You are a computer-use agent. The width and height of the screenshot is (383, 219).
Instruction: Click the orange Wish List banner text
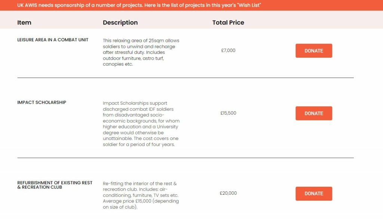tap(139, 5)
